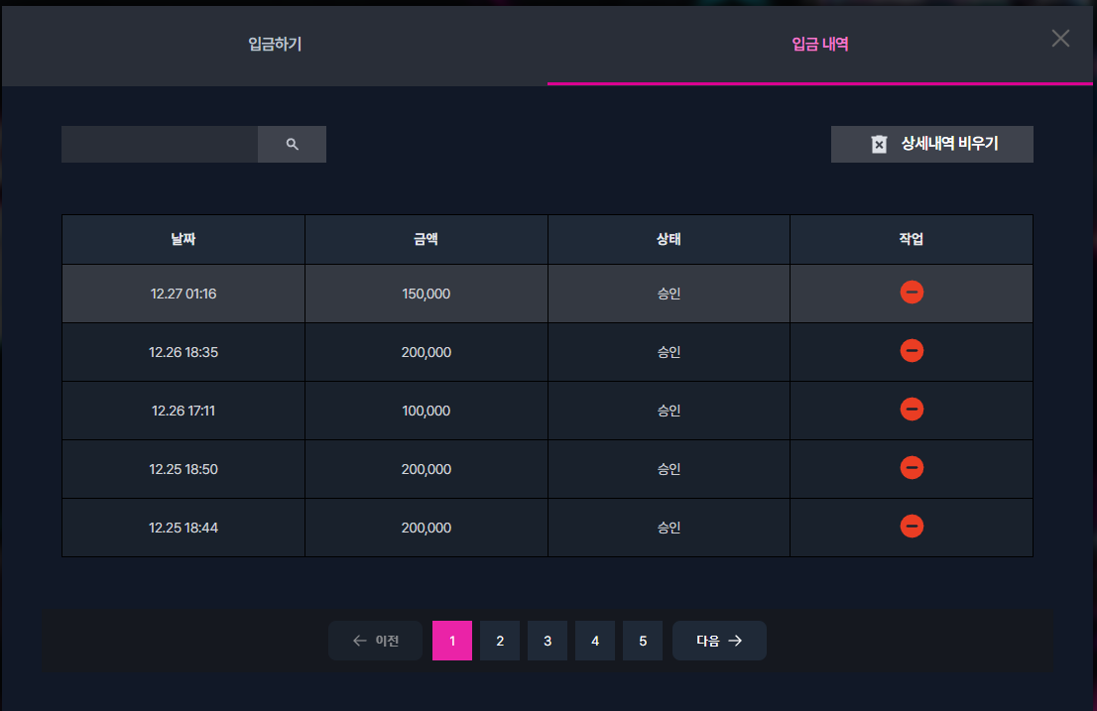Remove the 12.25 18:50 deposit record
The image size is (1097, 711).
(912, 468)
